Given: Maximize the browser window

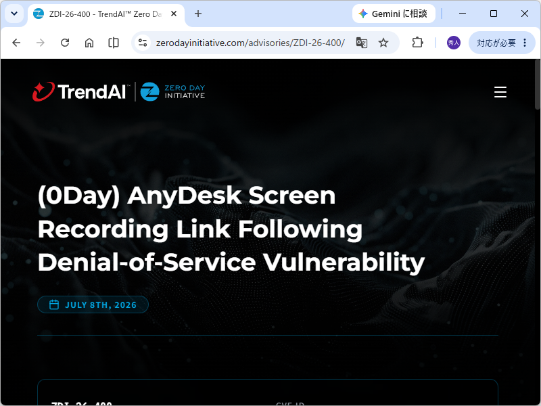Looking at the screenshot, I should [x=494, y=14].
